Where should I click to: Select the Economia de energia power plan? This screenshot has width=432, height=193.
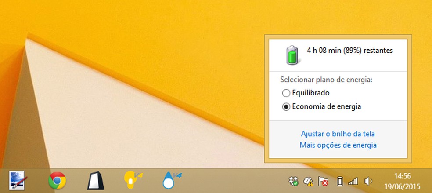click(321, 106)
